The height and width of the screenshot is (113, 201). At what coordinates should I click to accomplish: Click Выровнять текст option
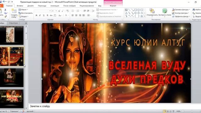click(x=106, y=13)
